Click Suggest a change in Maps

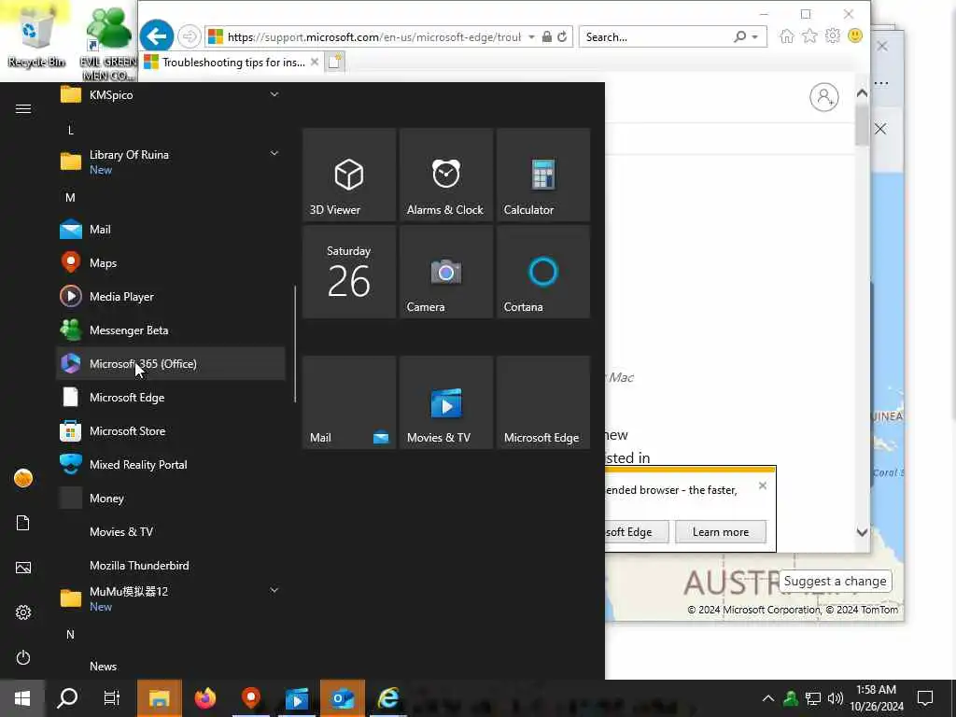[835, 581]
